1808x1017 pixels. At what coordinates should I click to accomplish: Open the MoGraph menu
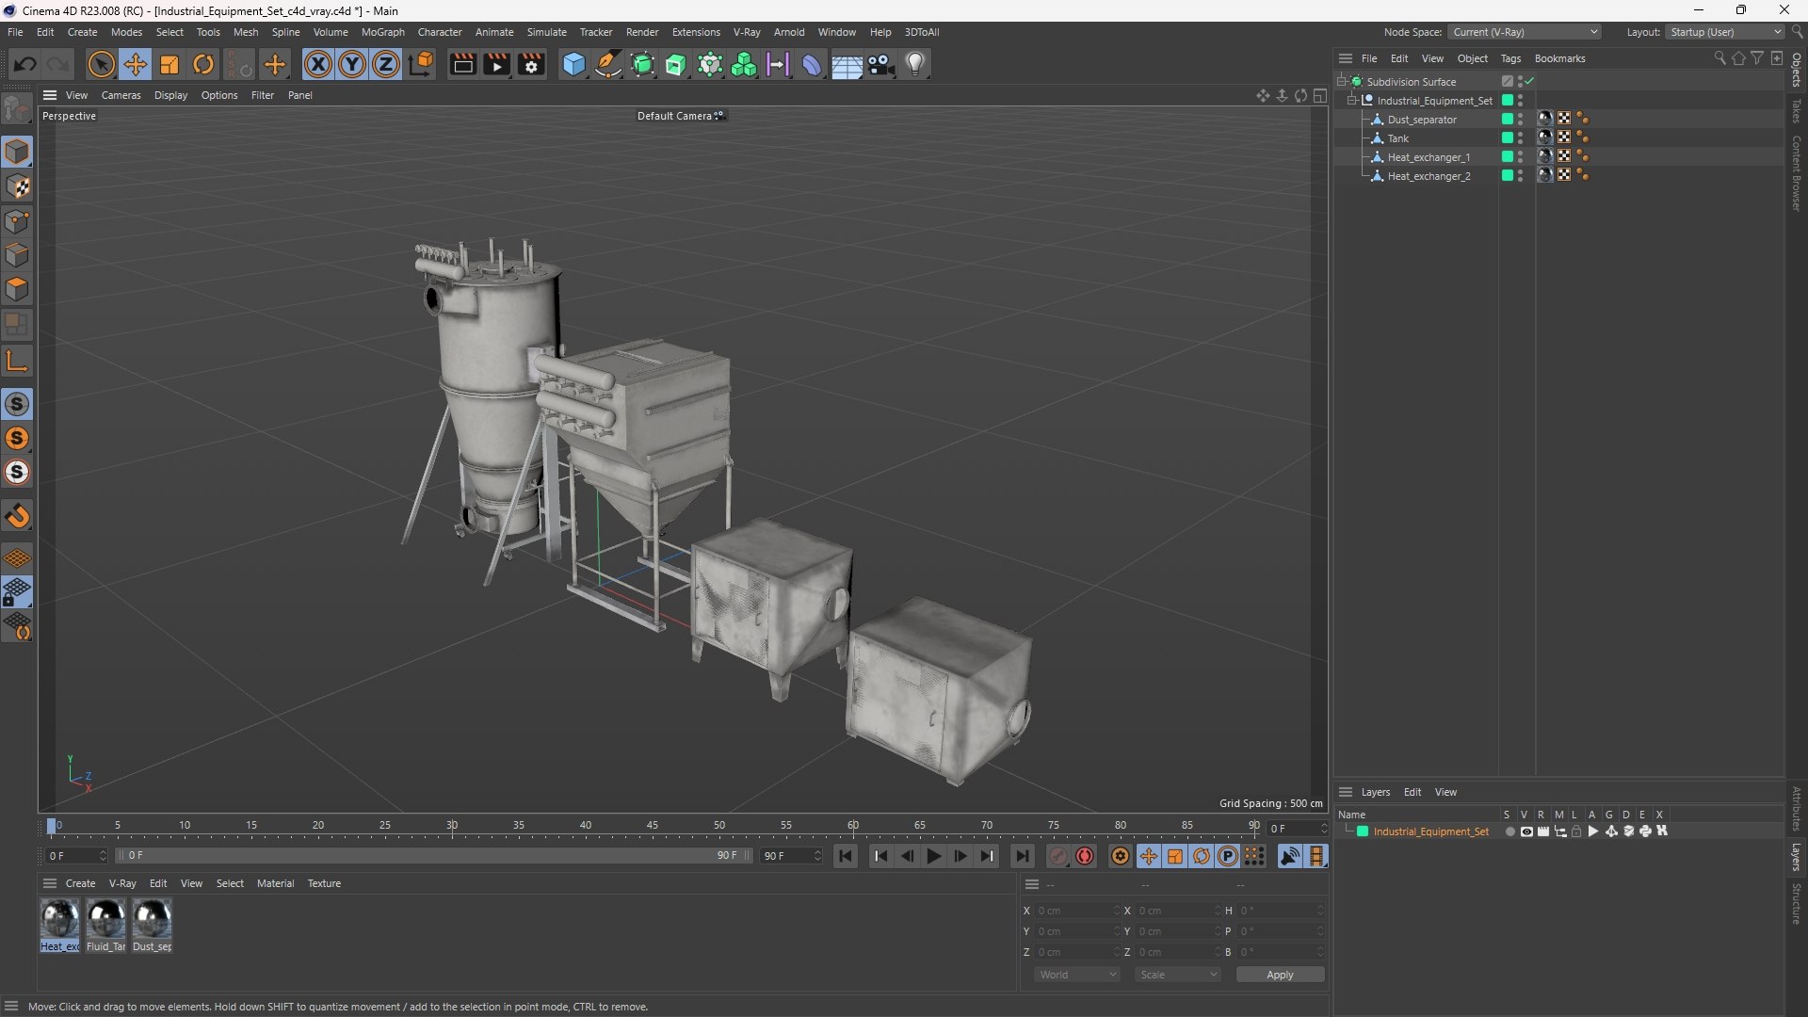point(382,32)
